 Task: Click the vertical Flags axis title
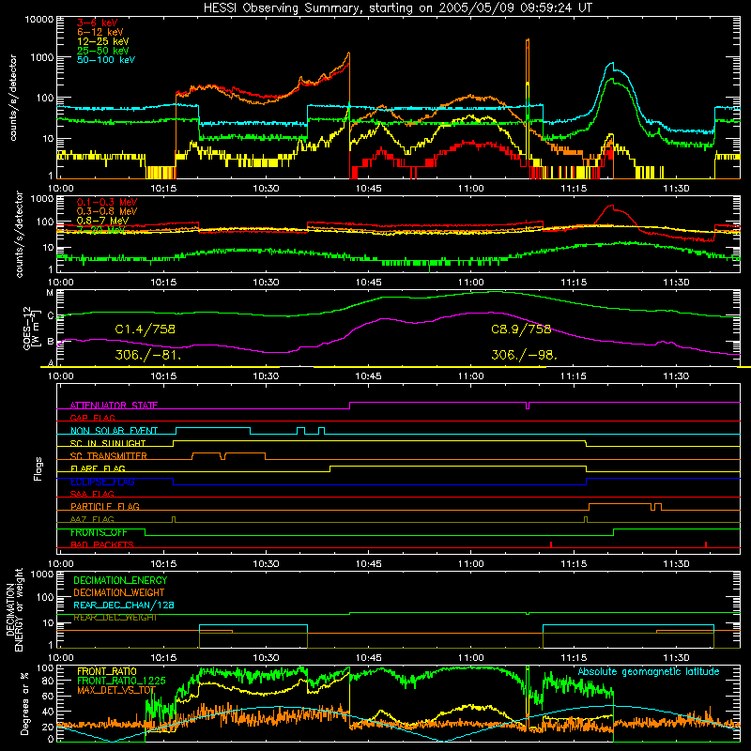tap(38, 468)
